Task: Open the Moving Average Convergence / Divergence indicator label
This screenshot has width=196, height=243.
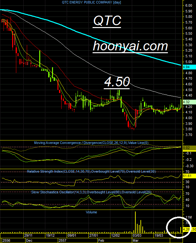Action: [91, 143]
